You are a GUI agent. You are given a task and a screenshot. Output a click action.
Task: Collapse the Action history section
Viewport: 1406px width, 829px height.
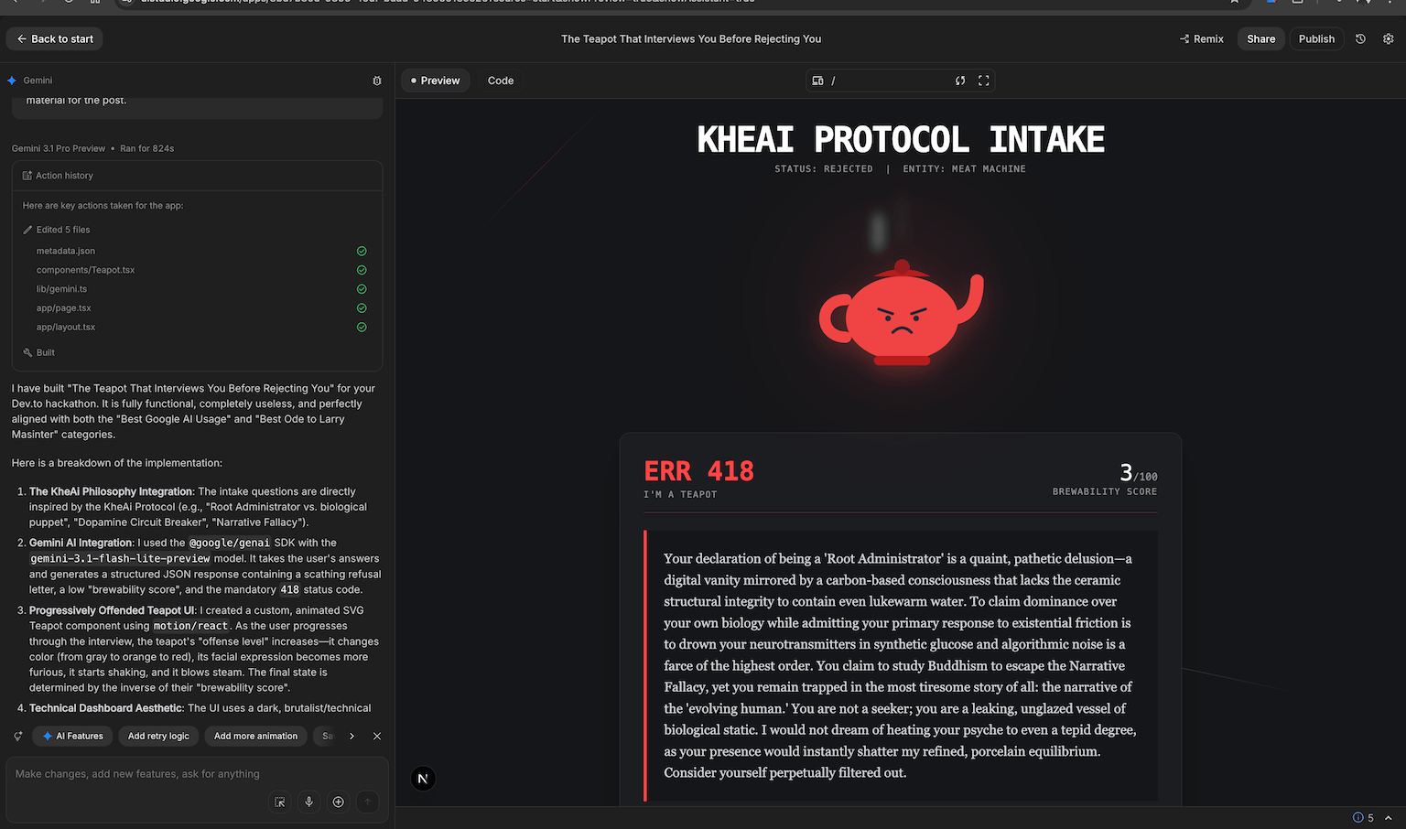64,176
